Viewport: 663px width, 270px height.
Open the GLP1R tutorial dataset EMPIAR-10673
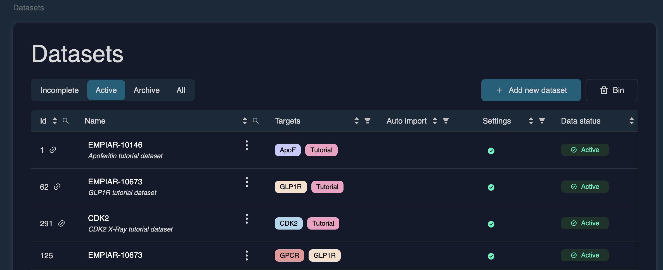pos(115,182)
